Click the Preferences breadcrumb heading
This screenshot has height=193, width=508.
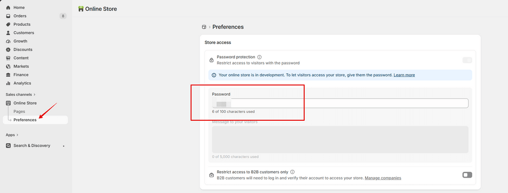coord(228,27)
